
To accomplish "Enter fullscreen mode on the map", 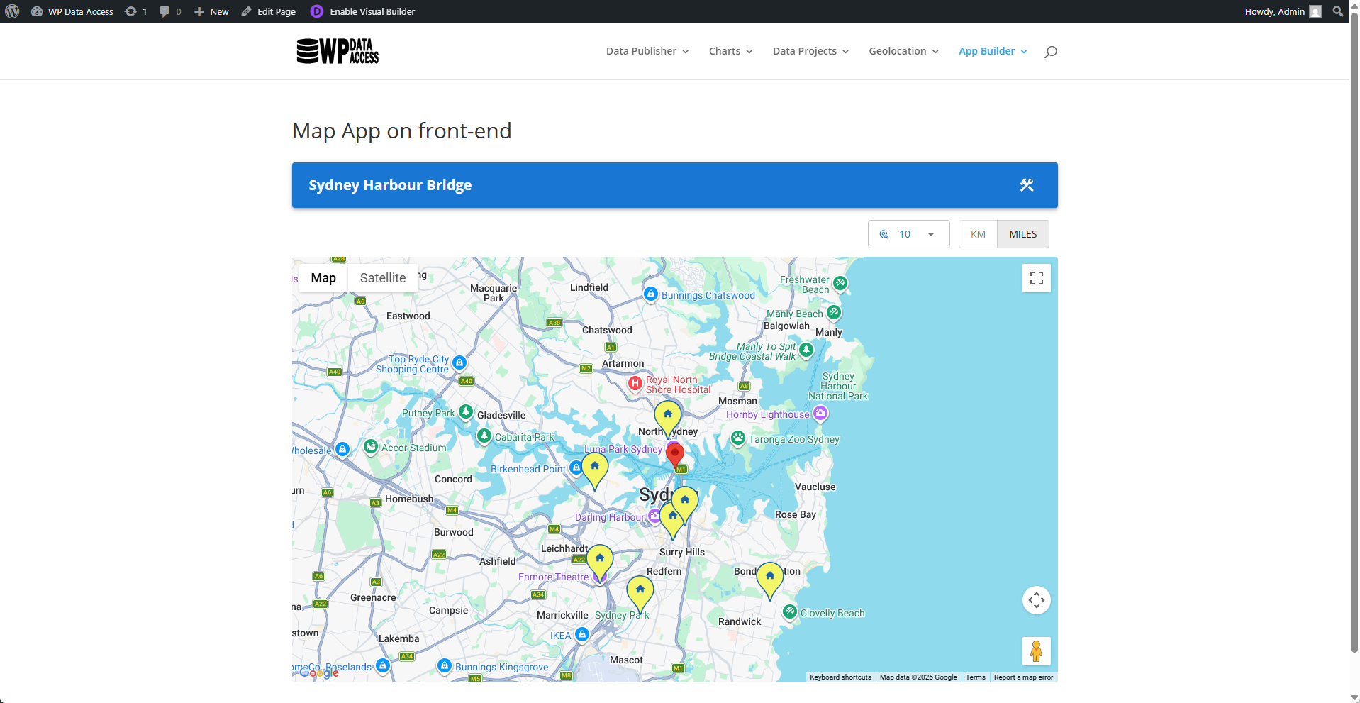I will point(1036,277).
